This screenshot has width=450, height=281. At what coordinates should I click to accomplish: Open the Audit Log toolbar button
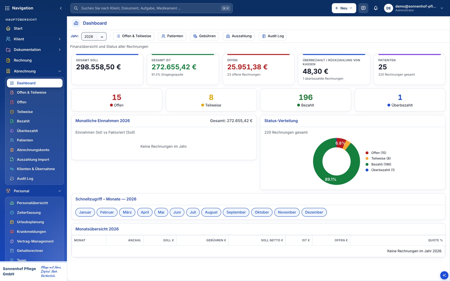[x=273, y=36]
